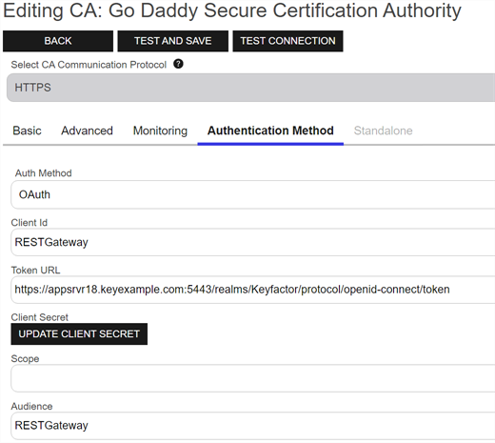Run TEST CONNECTION
This screenshot has width=495, height=443.
tap(287, 41)
